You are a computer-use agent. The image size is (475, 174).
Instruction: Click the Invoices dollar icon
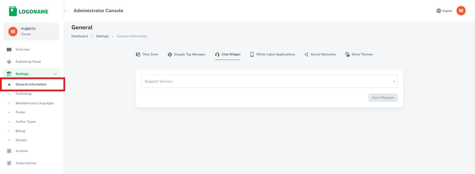click(x=9, y=151)
